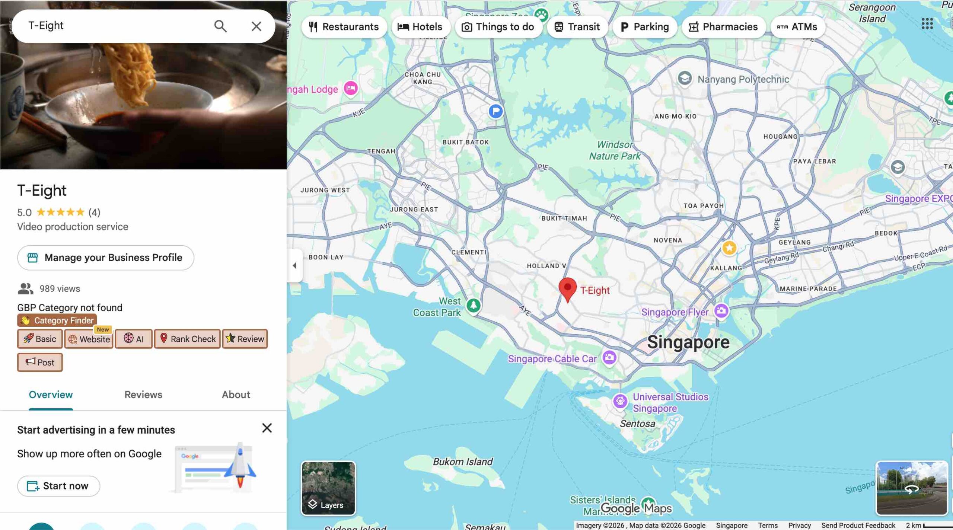Filter map by Restaurants
The height and width of the screenshot is (530, 953).
point(344,27)
